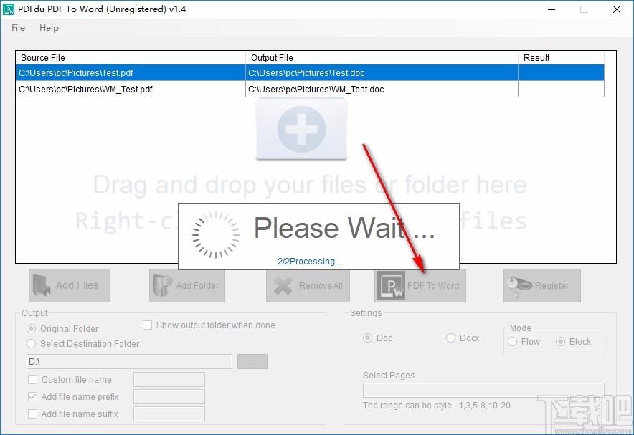
Task: Open the File menu
Action: click(18, 28)
